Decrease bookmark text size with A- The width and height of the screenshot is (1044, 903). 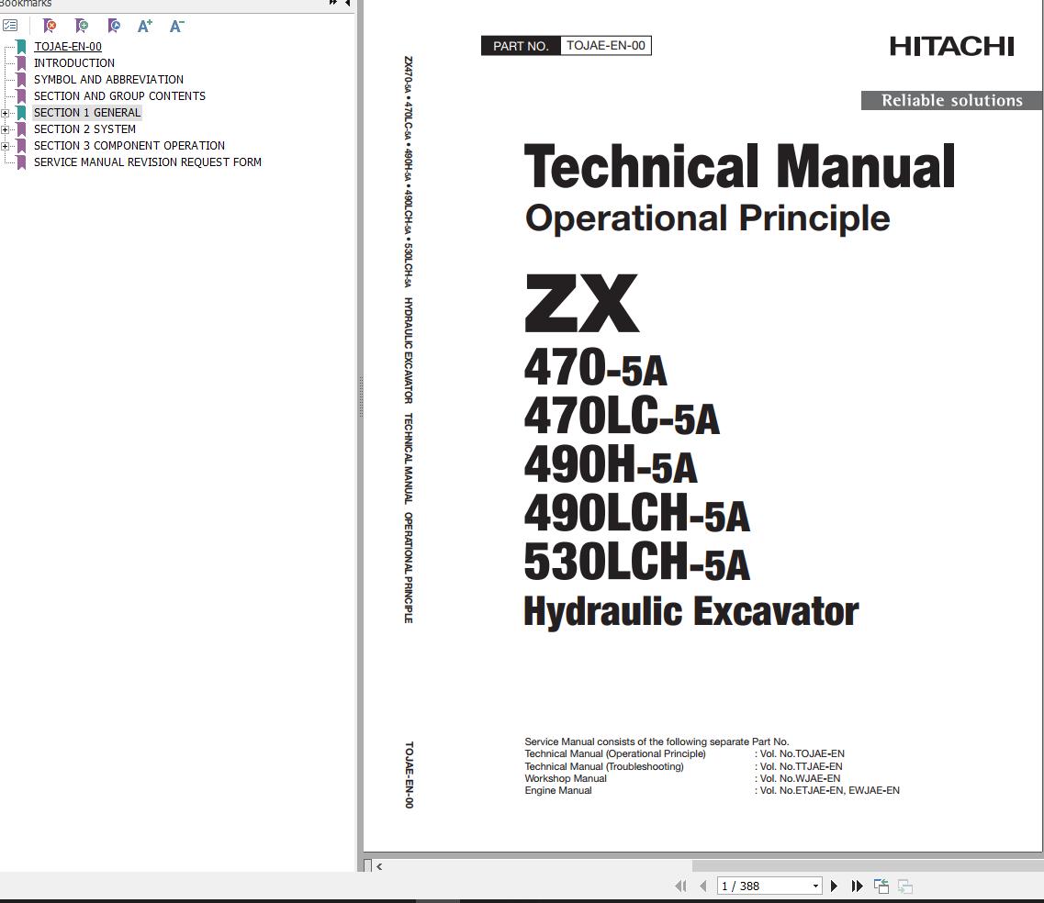point(176,26)
